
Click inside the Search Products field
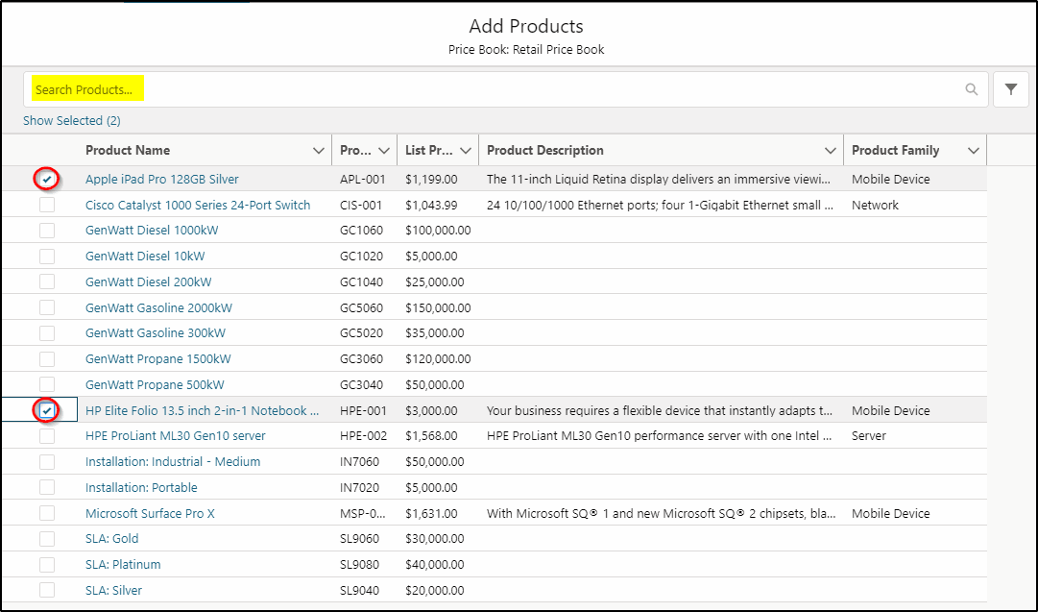coord(288,88)
